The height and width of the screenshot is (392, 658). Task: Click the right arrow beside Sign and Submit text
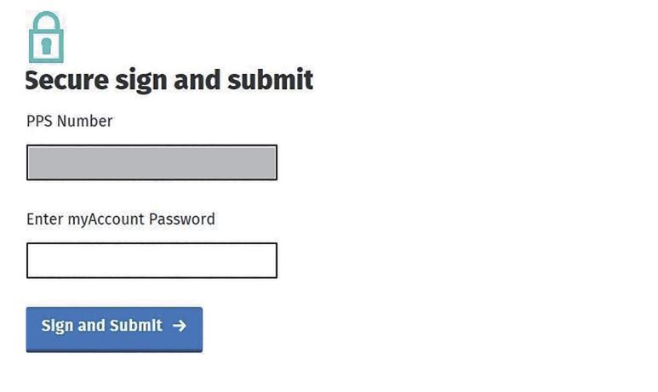point(179,326)
